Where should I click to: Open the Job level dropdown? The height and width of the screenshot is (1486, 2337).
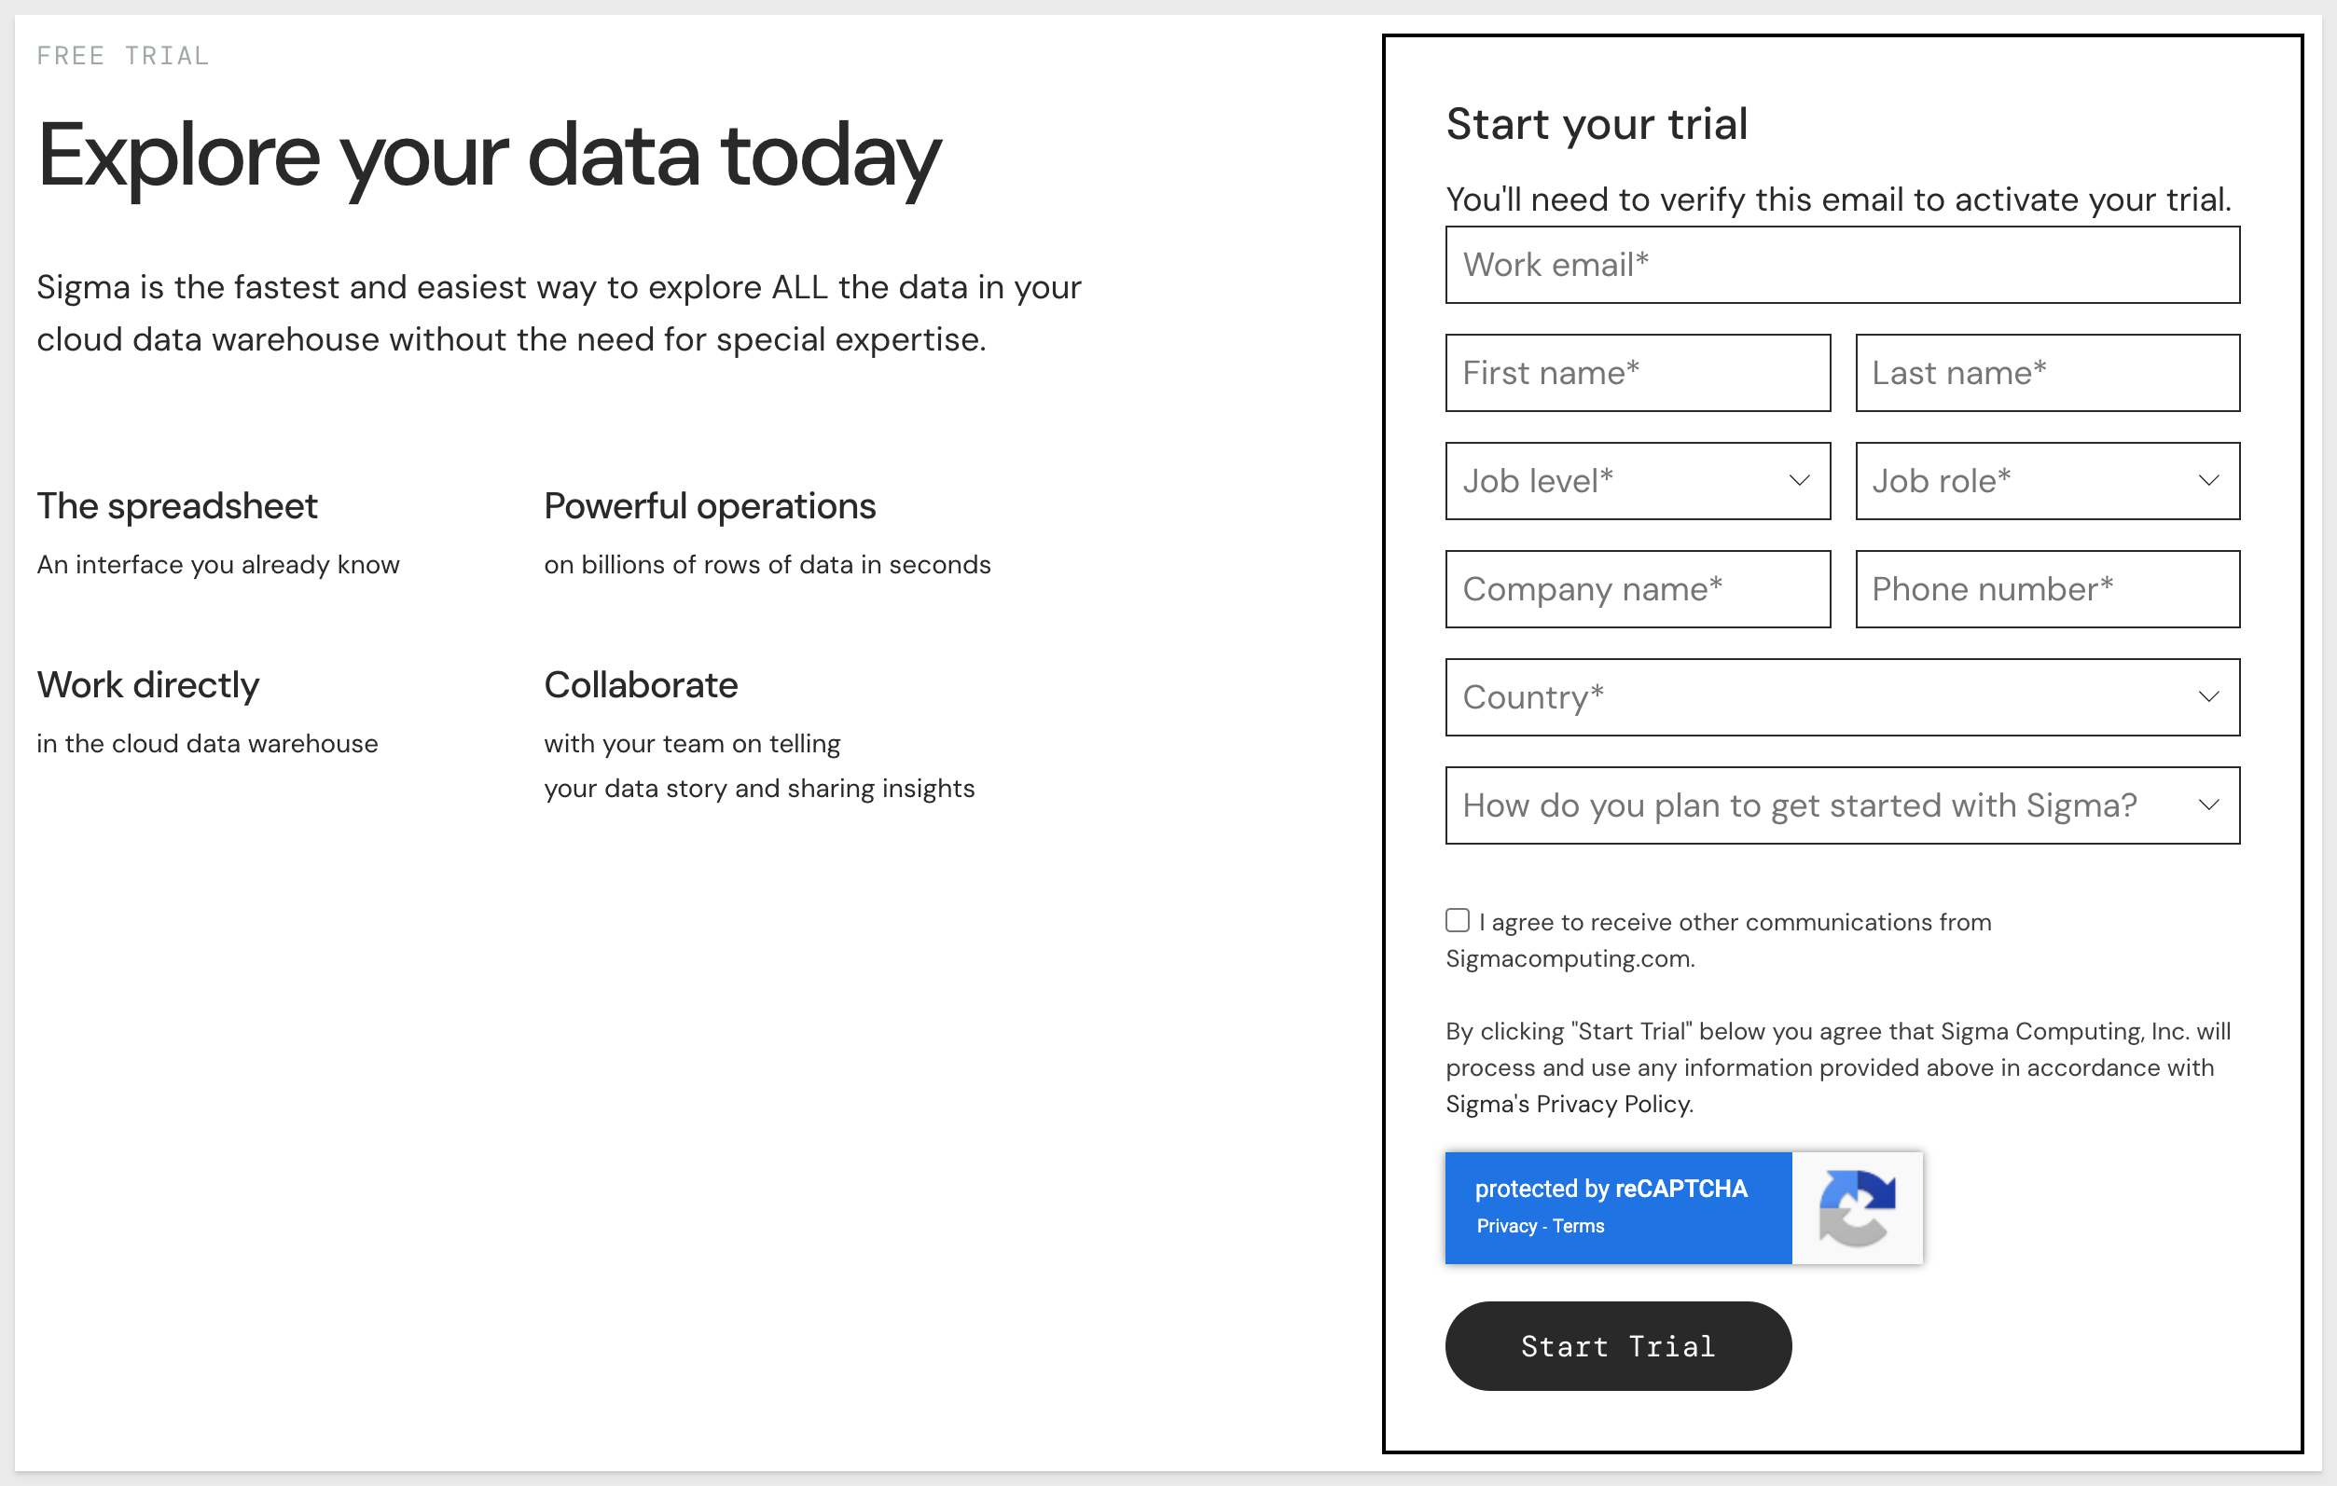point(1638,481)
